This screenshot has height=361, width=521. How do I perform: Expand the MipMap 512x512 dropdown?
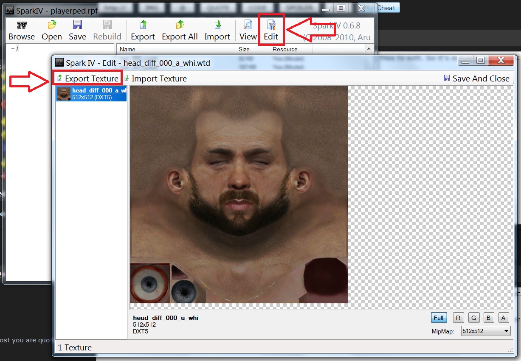(485, 331)
